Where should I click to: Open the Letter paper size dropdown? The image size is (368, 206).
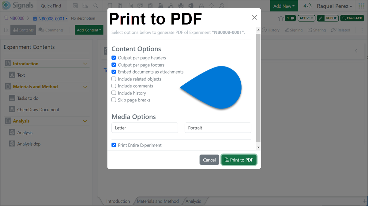(145, 128)
